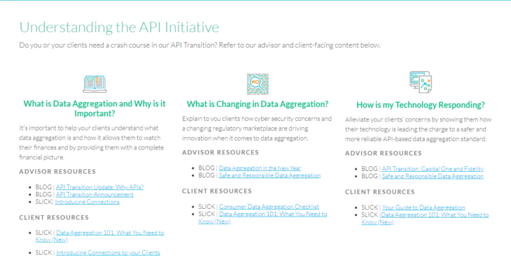Click paragraph starting 'Explain to you clients how cyber'
The width and height of the screenshot is (511, 262).
(257, 129)
